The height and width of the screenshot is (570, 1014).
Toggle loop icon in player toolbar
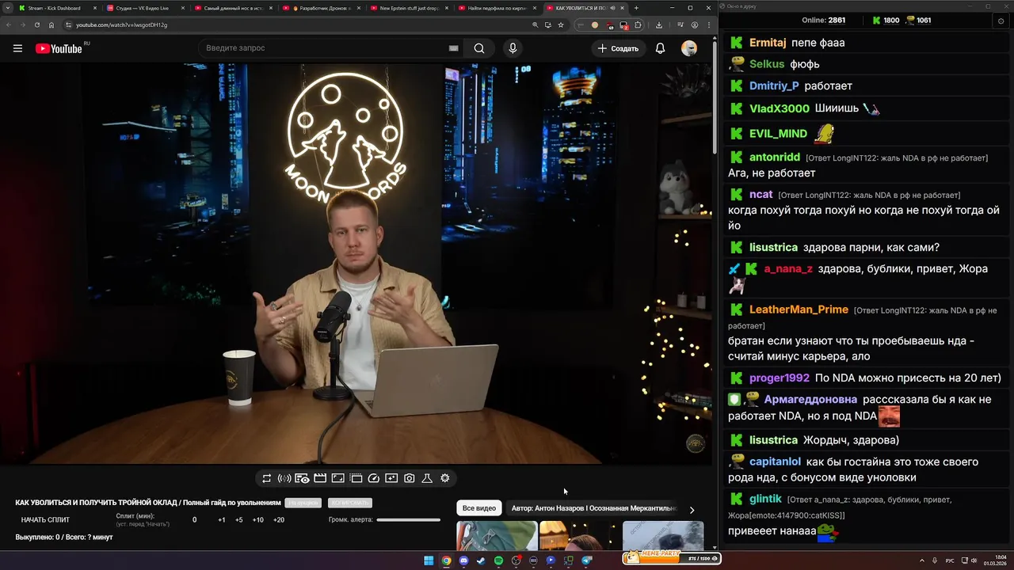tap(266, 478)
